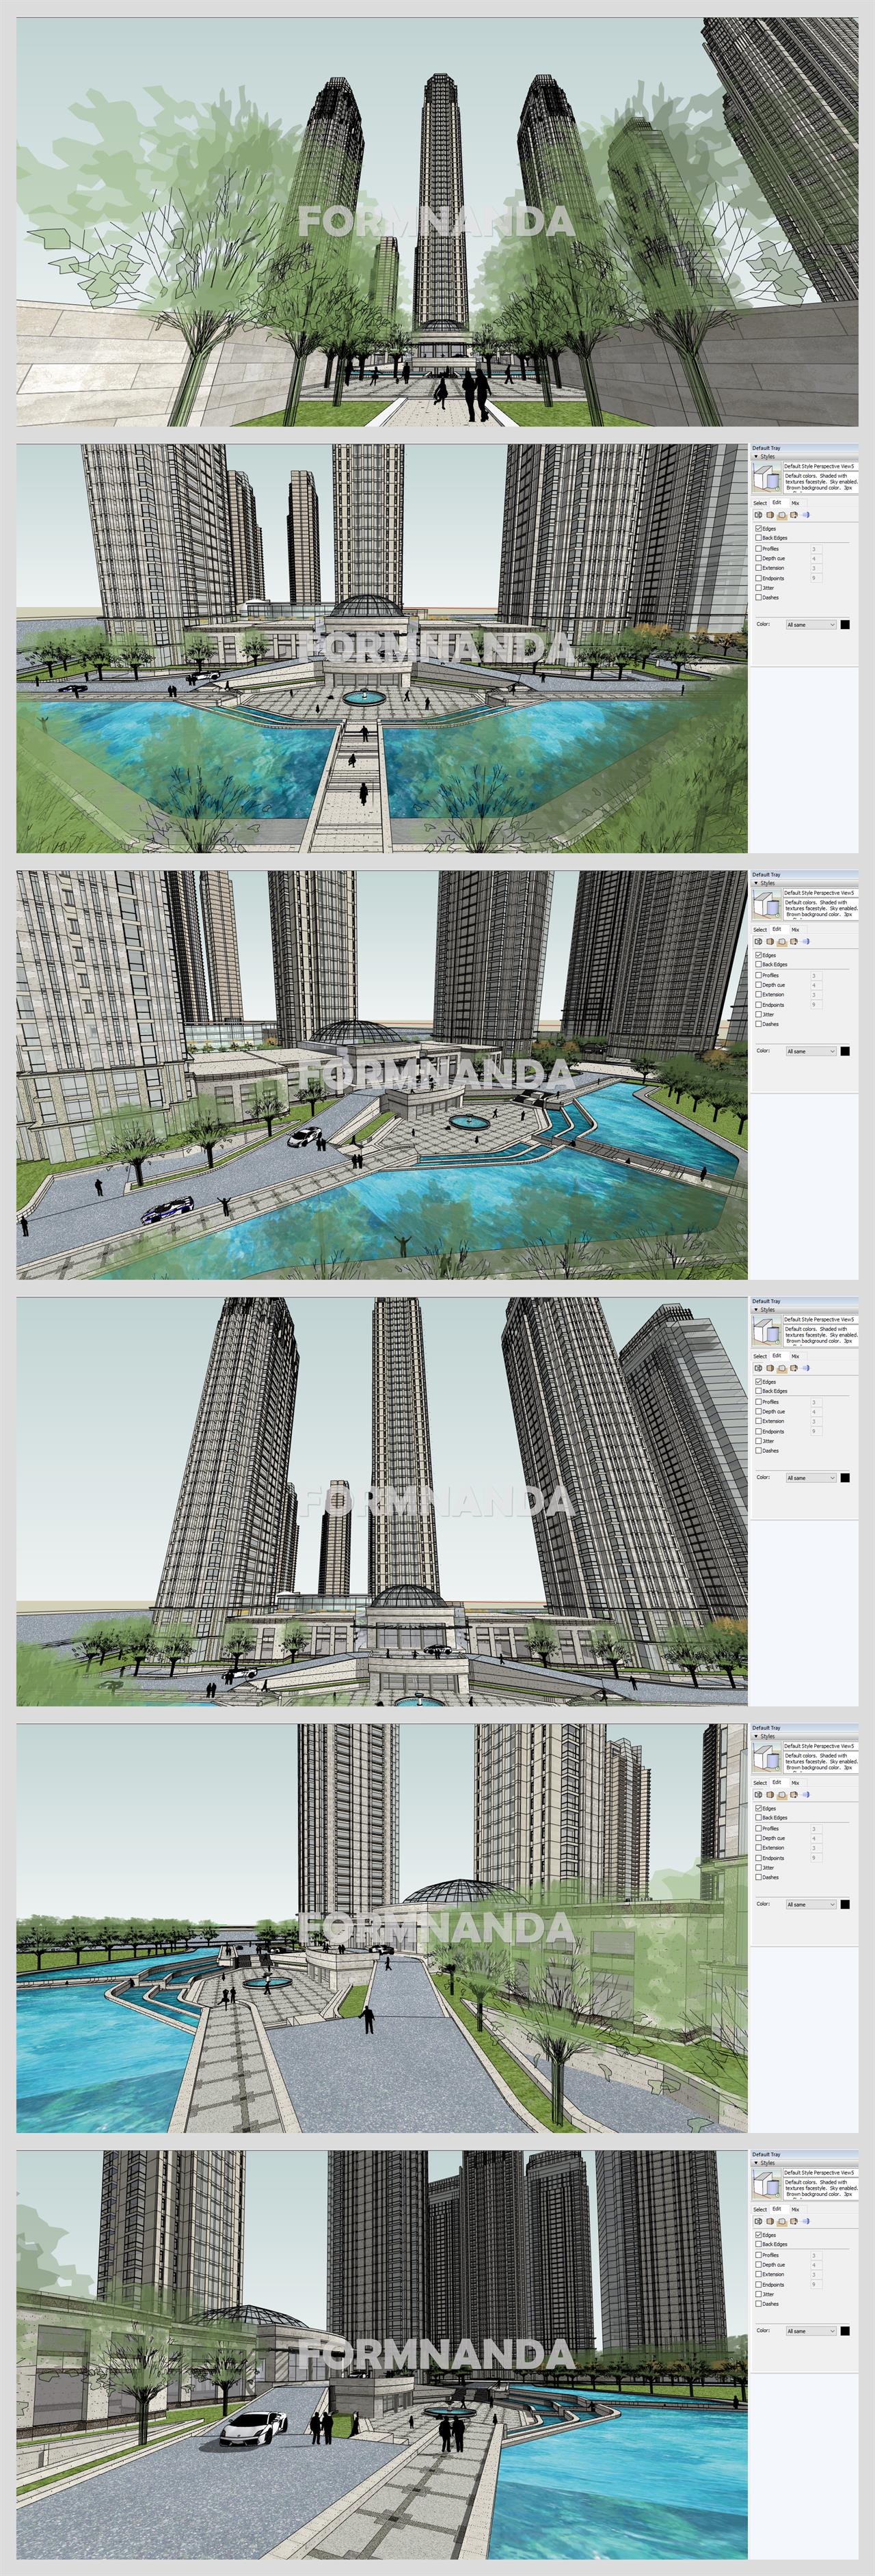
Task: Open Face settings in upward tower view tray
Action: tap(770, 1368)
